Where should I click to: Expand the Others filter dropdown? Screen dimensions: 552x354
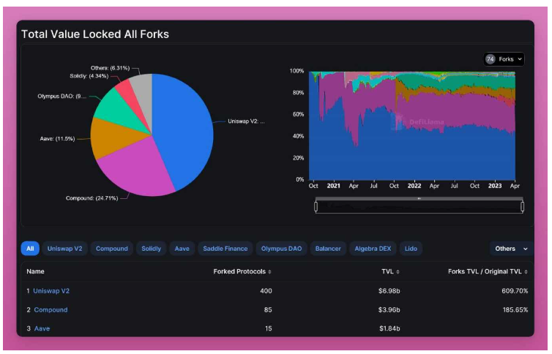click(511, 249)
